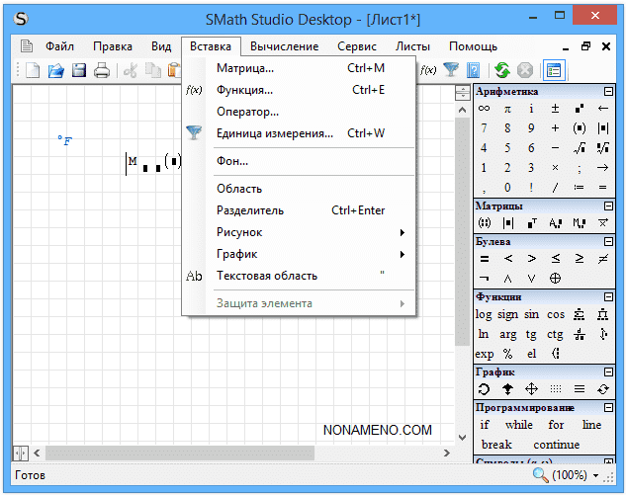Click the New document toolbar icon
The height and width of the screenshot is (495, 626).
33,70
